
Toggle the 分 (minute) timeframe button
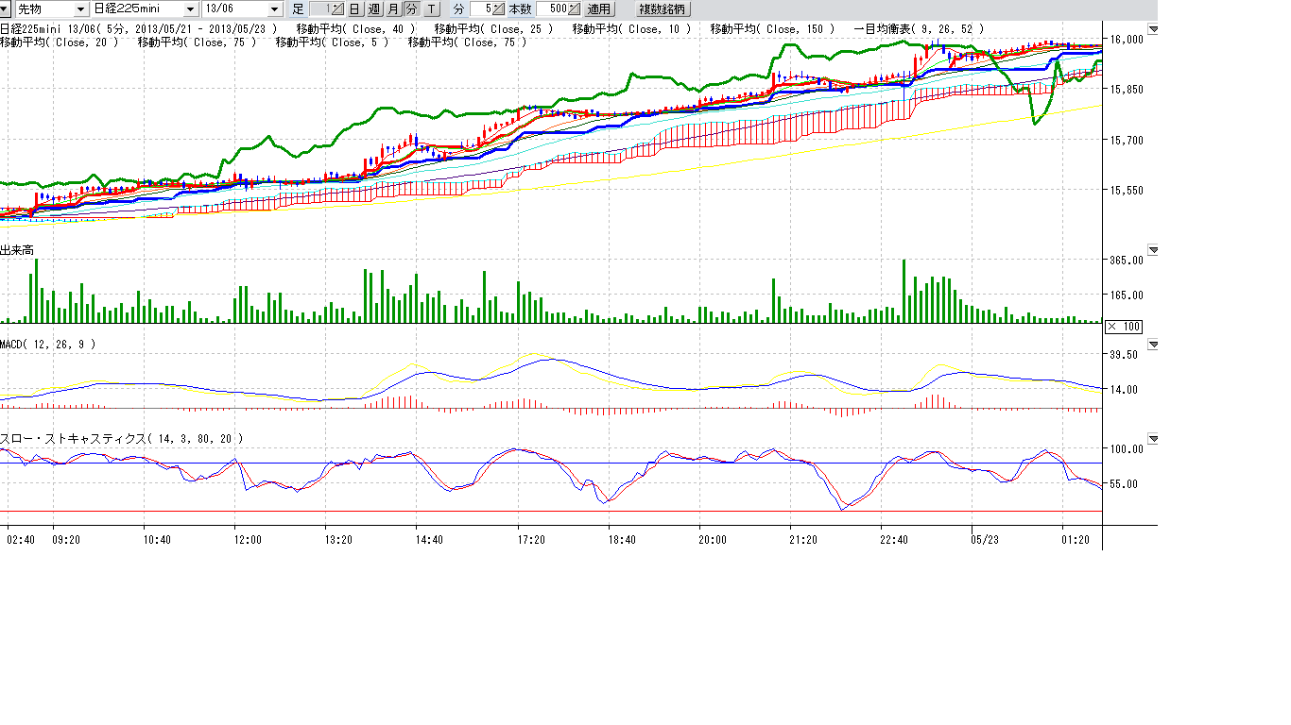point(411,9)
